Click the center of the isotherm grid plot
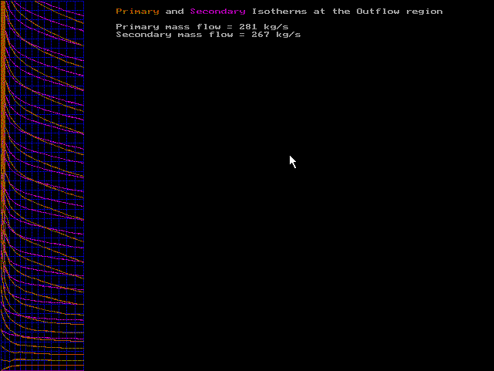Image resolution: width=494 pixels, height=371 pixels. point(42,185)
